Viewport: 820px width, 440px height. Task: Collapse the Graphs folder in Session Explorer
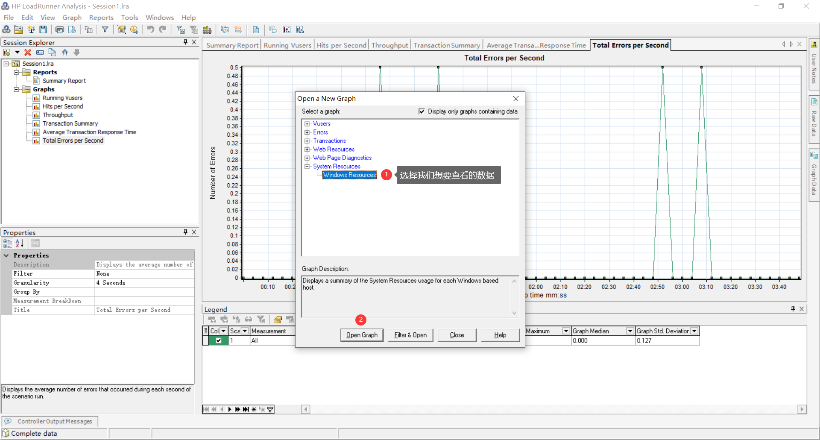pyautogui.click(x=16, y=89)
